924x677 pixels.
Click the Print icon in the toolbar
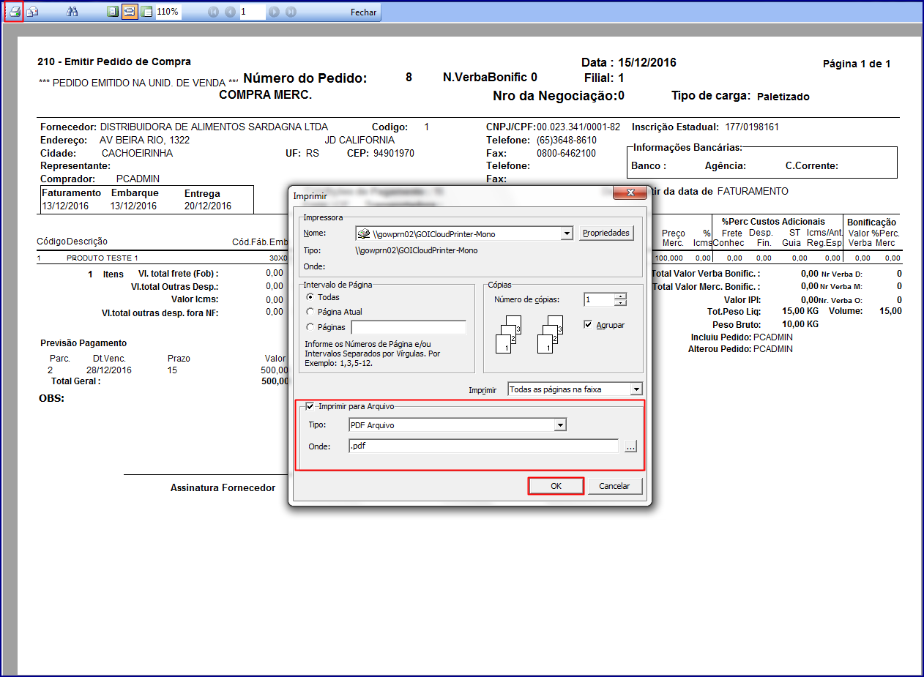coord(14,12)
